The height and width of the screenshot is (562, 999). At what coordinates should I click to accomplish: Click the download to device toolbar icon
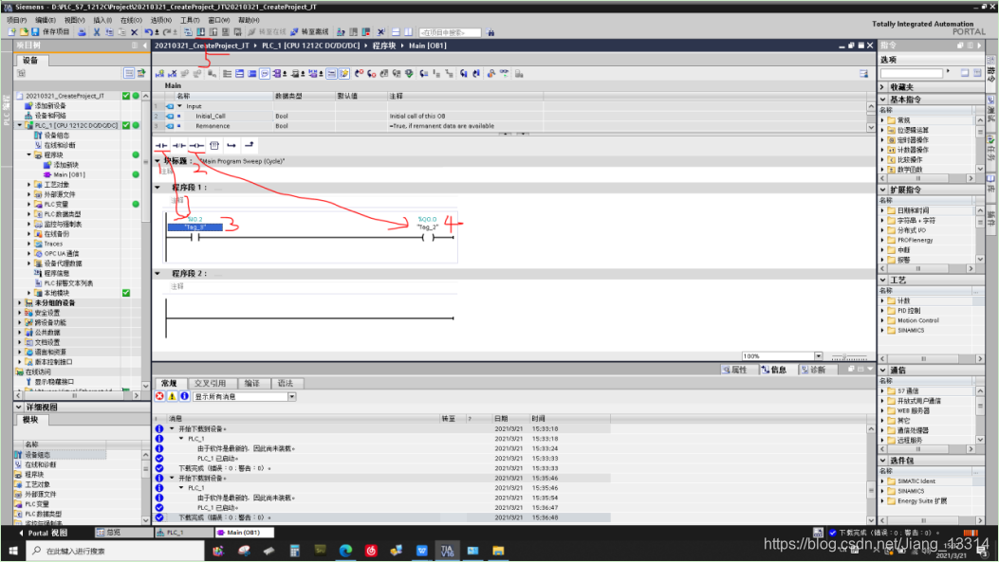[x=201, y=32]
